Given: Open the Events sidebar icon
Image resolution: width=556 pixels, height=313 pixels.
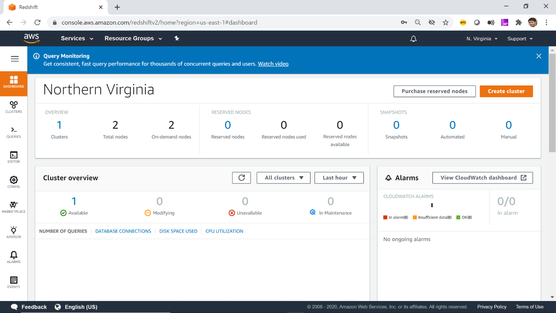Looking at the screenshot, I should point(14,282).
